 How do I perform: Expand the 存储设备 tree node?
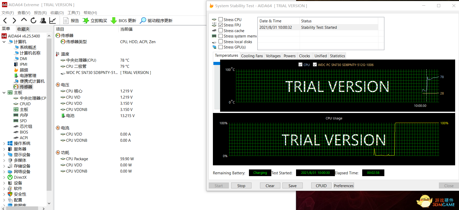4,166
